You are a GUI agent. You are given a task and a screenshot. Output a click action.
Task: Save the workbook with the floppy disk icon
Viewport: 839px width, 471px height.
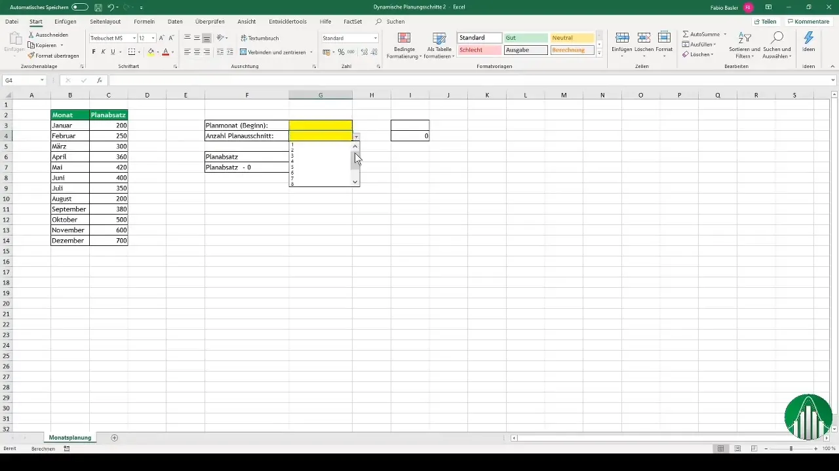pyautogui.click(x=98, y=7)
